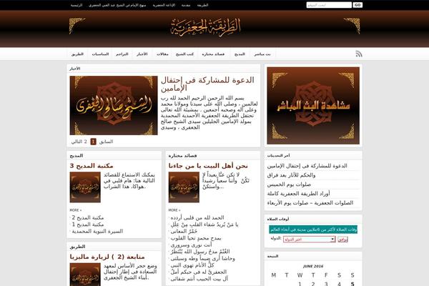This screenshot has width=429, height=286.
Task: Click the متابعة لزيارة ماليزيا thumbnail
Action: (x=85, y=275)
